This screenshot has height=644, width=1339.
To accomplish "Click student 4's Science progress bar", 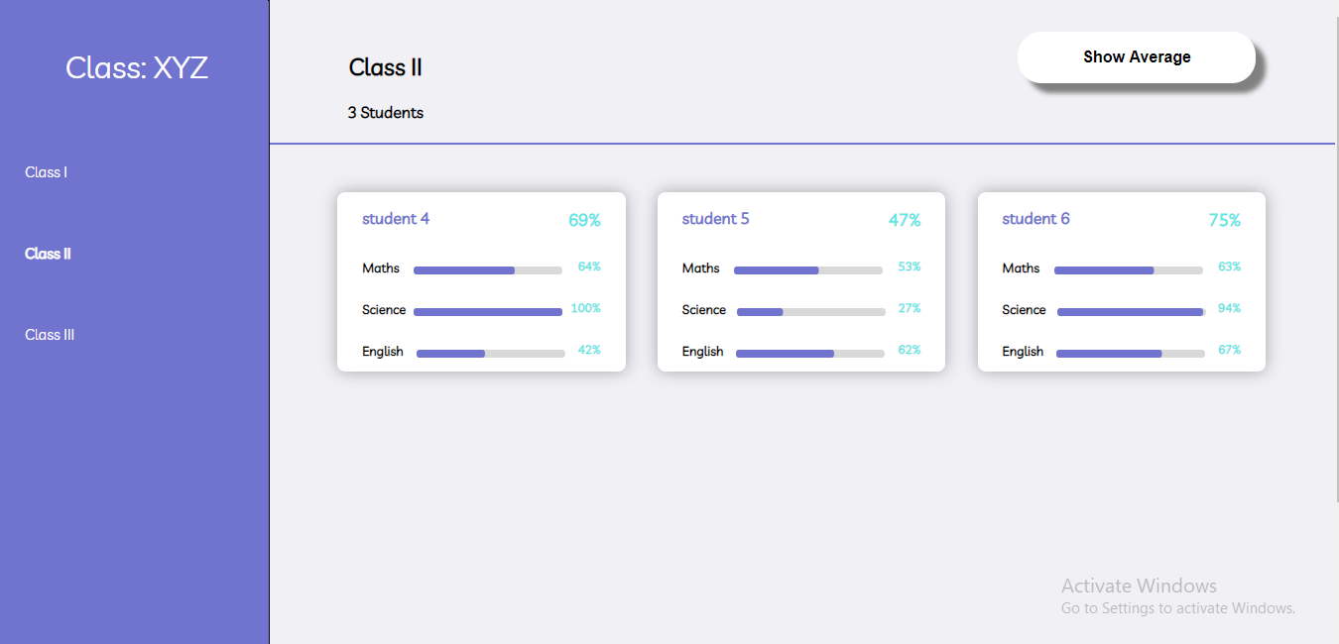I will pos(487,311).
